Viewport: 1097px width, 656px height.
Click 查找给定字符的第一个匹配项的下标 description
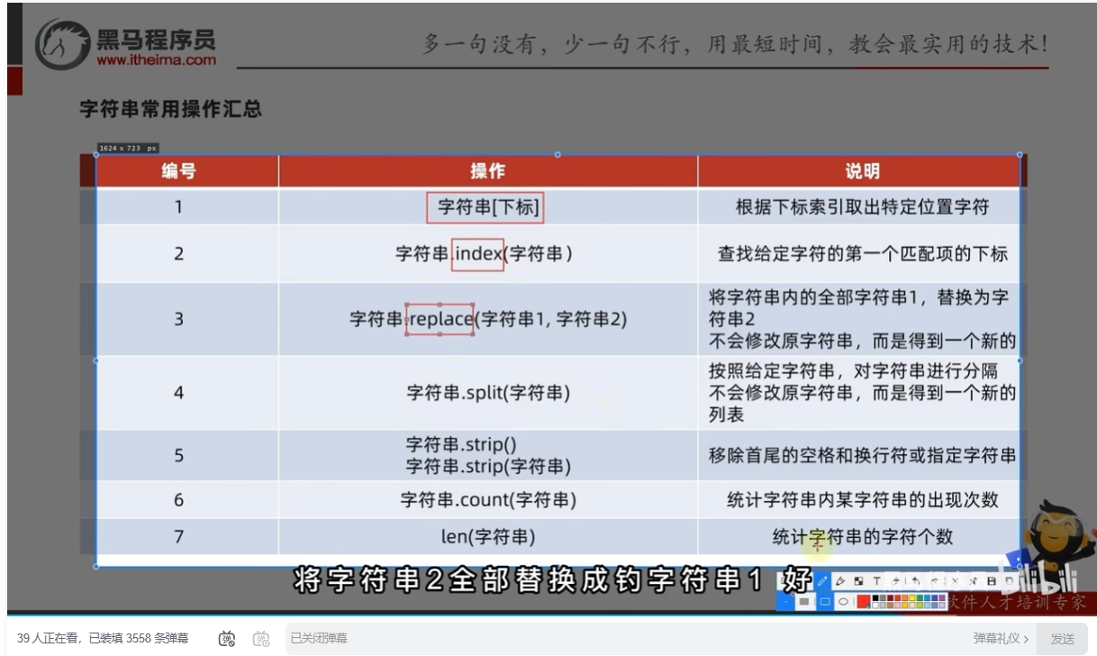(862, 254)
